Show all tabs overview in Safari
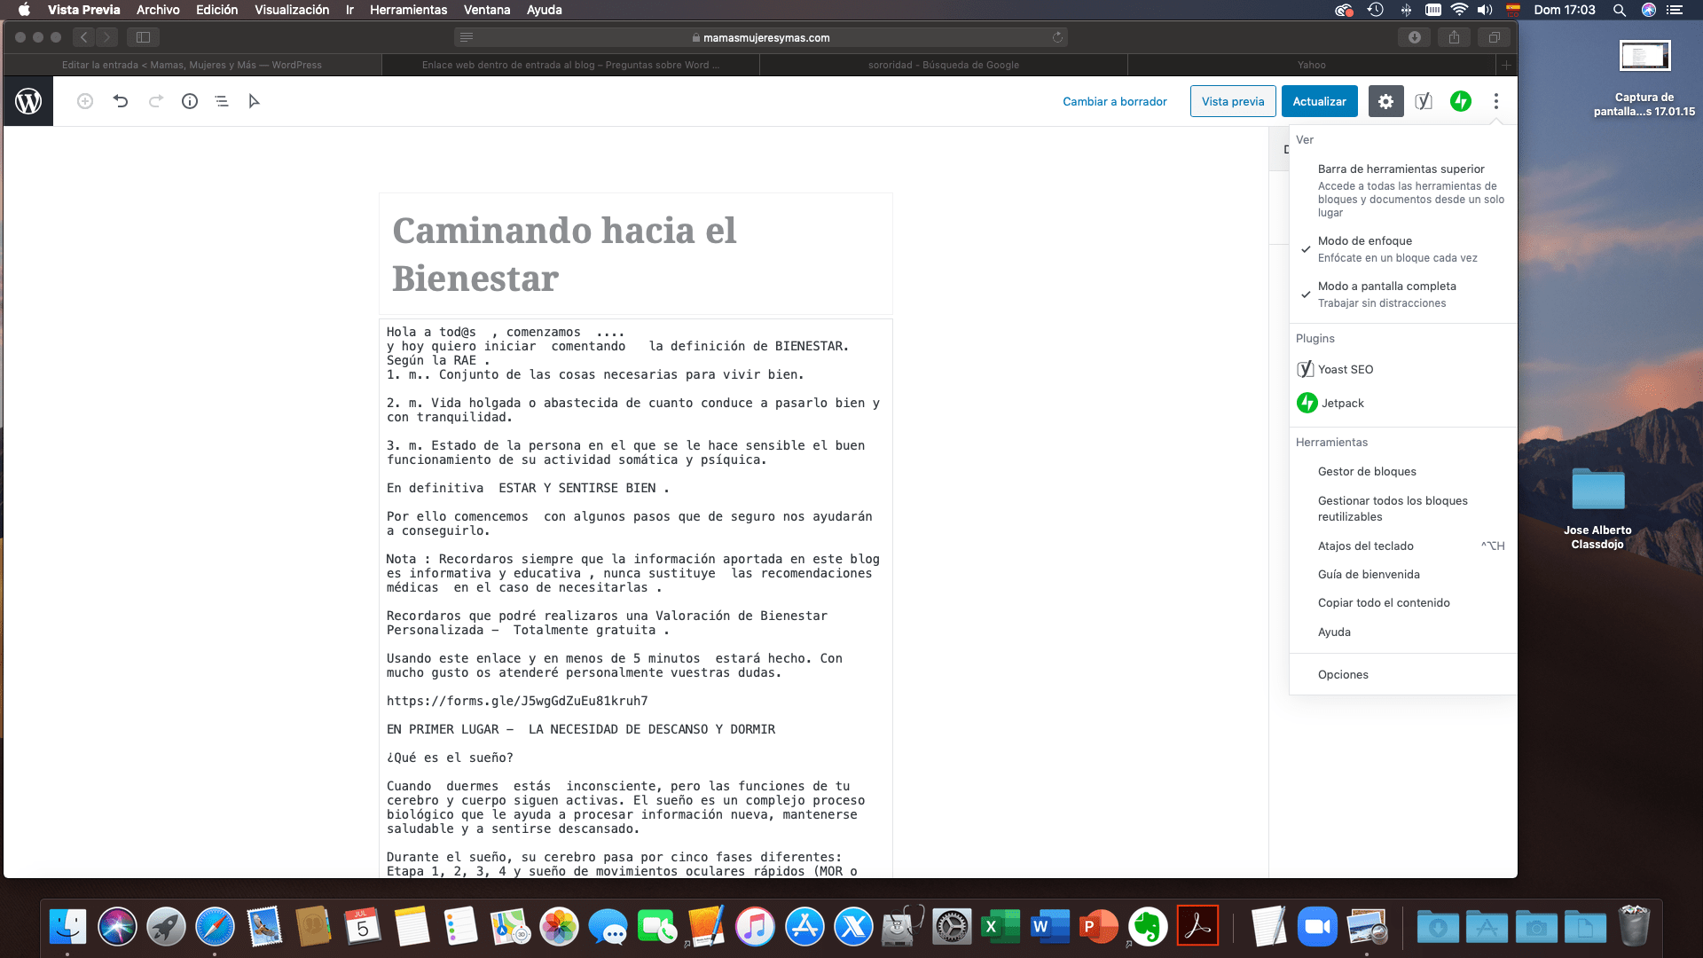The height and width of the screenshot is (958, 1703). [1495, 37]
